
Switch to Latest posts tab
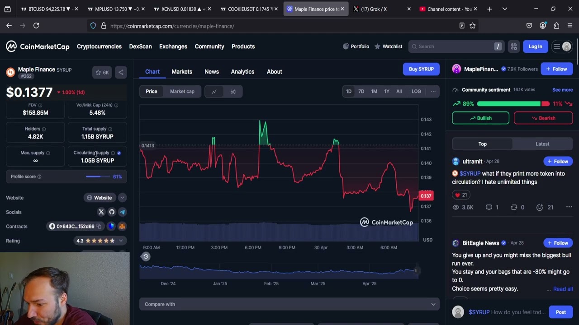[542, 144]
